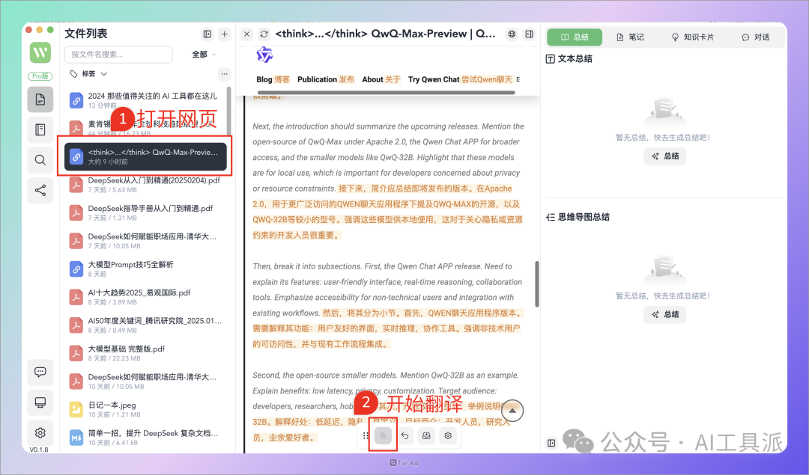The width and height of the screenshot is (809, 475).
Task: Toggle the panel icon at the summary pane bottom
Action: (551, 443)
